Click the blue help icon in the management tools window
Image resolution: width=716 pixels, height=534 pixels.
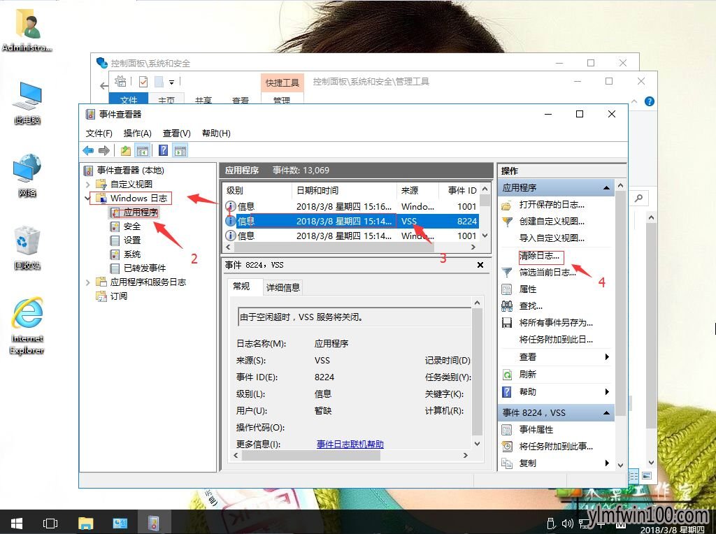point(649,101)
